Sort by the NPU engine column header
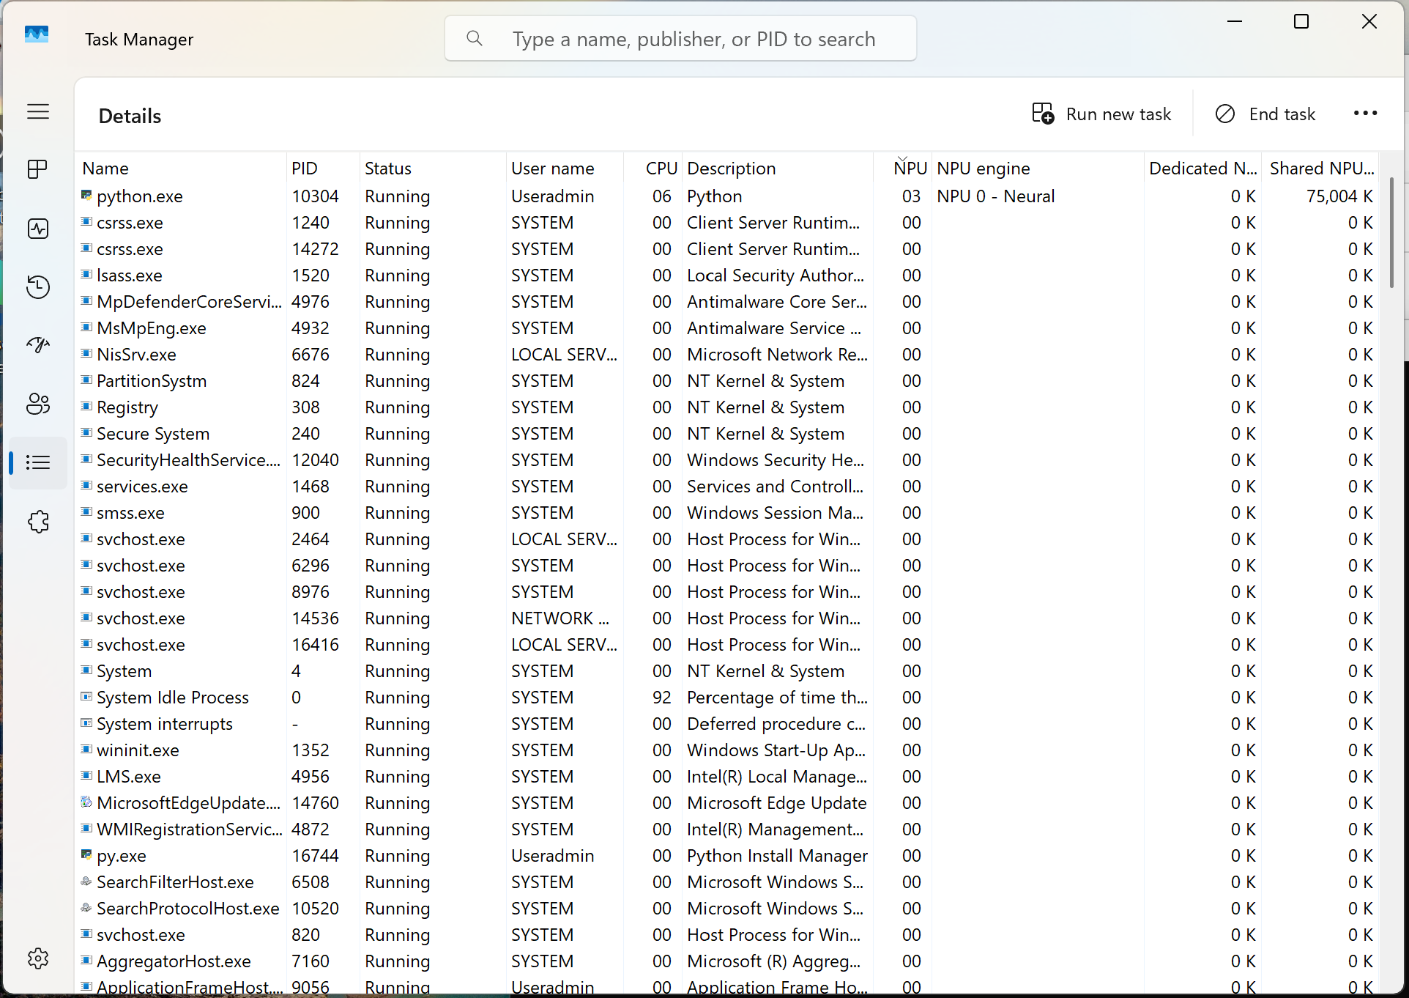 [x=1038, y=169]
